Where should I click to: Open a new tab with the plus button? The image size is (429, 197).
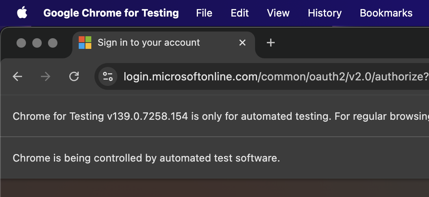(270, 43)
